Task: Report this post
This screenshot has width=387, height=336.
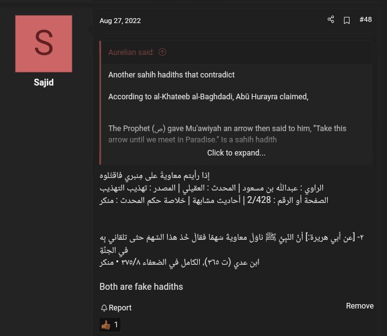Action: [120, 308]
